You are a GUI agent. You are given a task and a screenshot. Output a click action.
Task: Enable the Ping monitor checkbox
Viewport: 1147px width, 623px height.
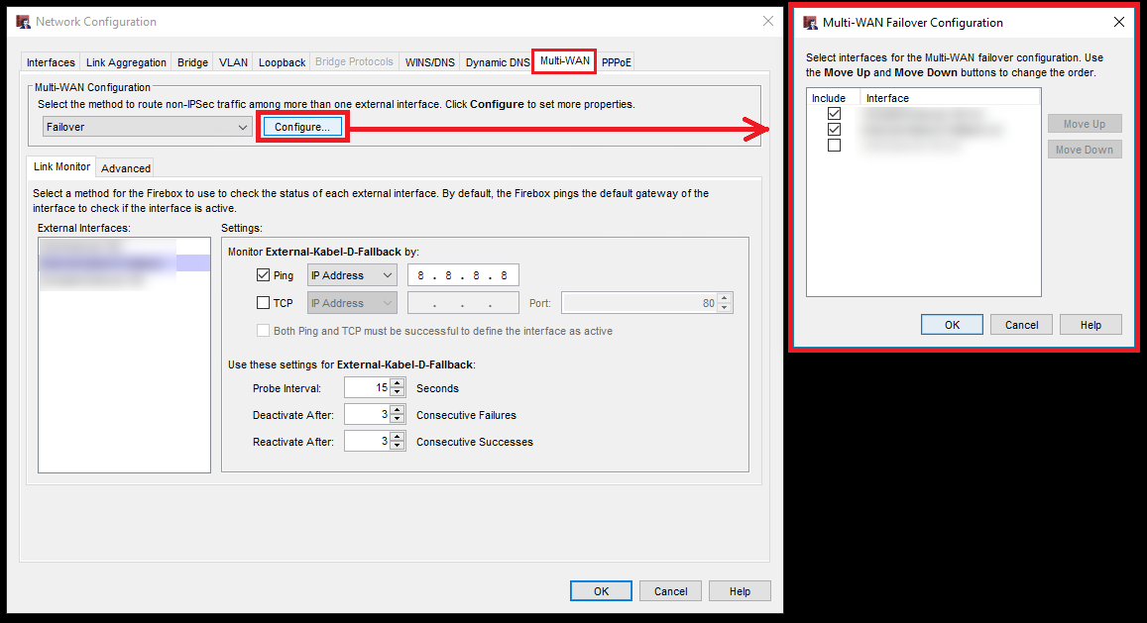263,275
